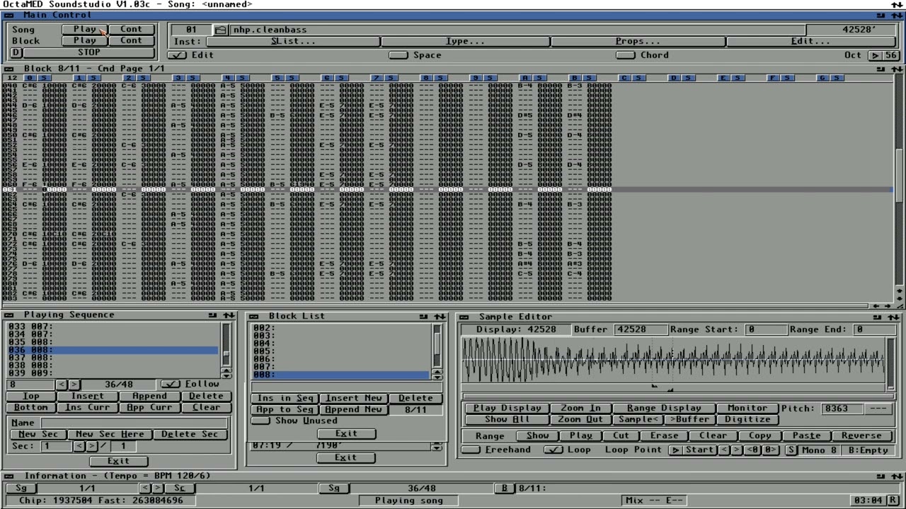906x509 pixels.
Task: Enable Freehand drawing in Sample Editor
Action: [471, 450]
